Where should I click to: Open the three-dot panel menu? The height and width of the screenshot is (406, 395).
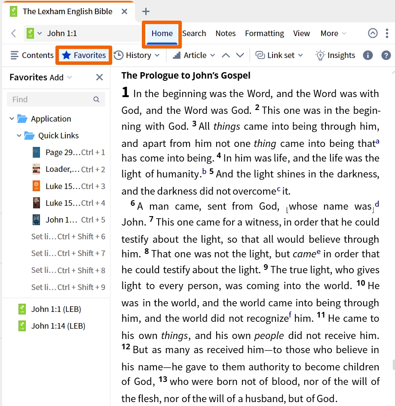pyautogui.click(x=387, y=34)
